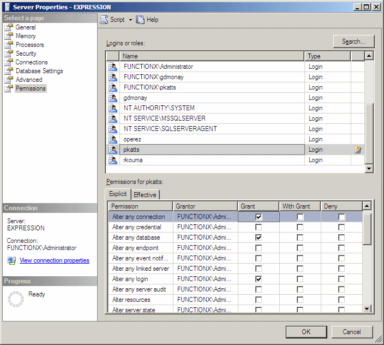384x345 pixels.
Task: Select the Memory page icon
Action: point(9,36)
